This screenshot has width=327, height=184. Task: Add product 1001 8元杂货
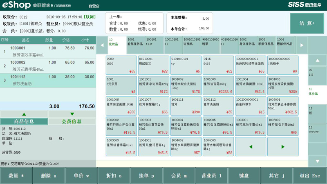click(x=121, y=85)
